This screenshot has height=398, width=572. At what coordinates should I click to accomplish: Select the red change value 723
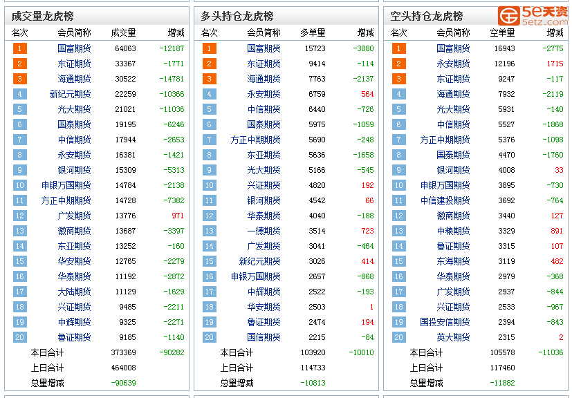(x=367, y=231)
